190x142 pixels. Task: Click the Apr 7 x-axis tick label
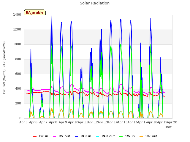click(x=43, y=122)
